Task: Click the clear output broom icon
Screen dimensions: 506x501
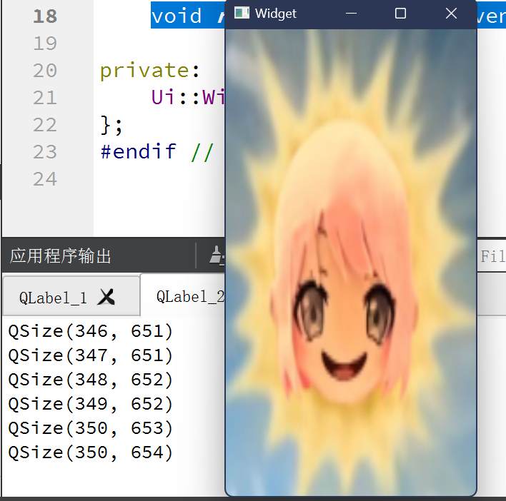Action: pos(217,255)
